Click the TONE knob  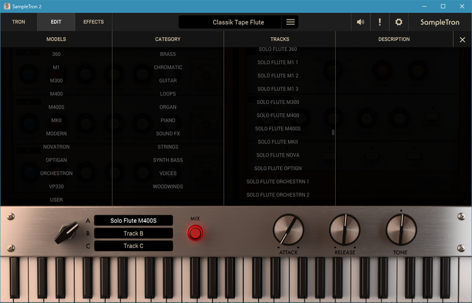401,230
